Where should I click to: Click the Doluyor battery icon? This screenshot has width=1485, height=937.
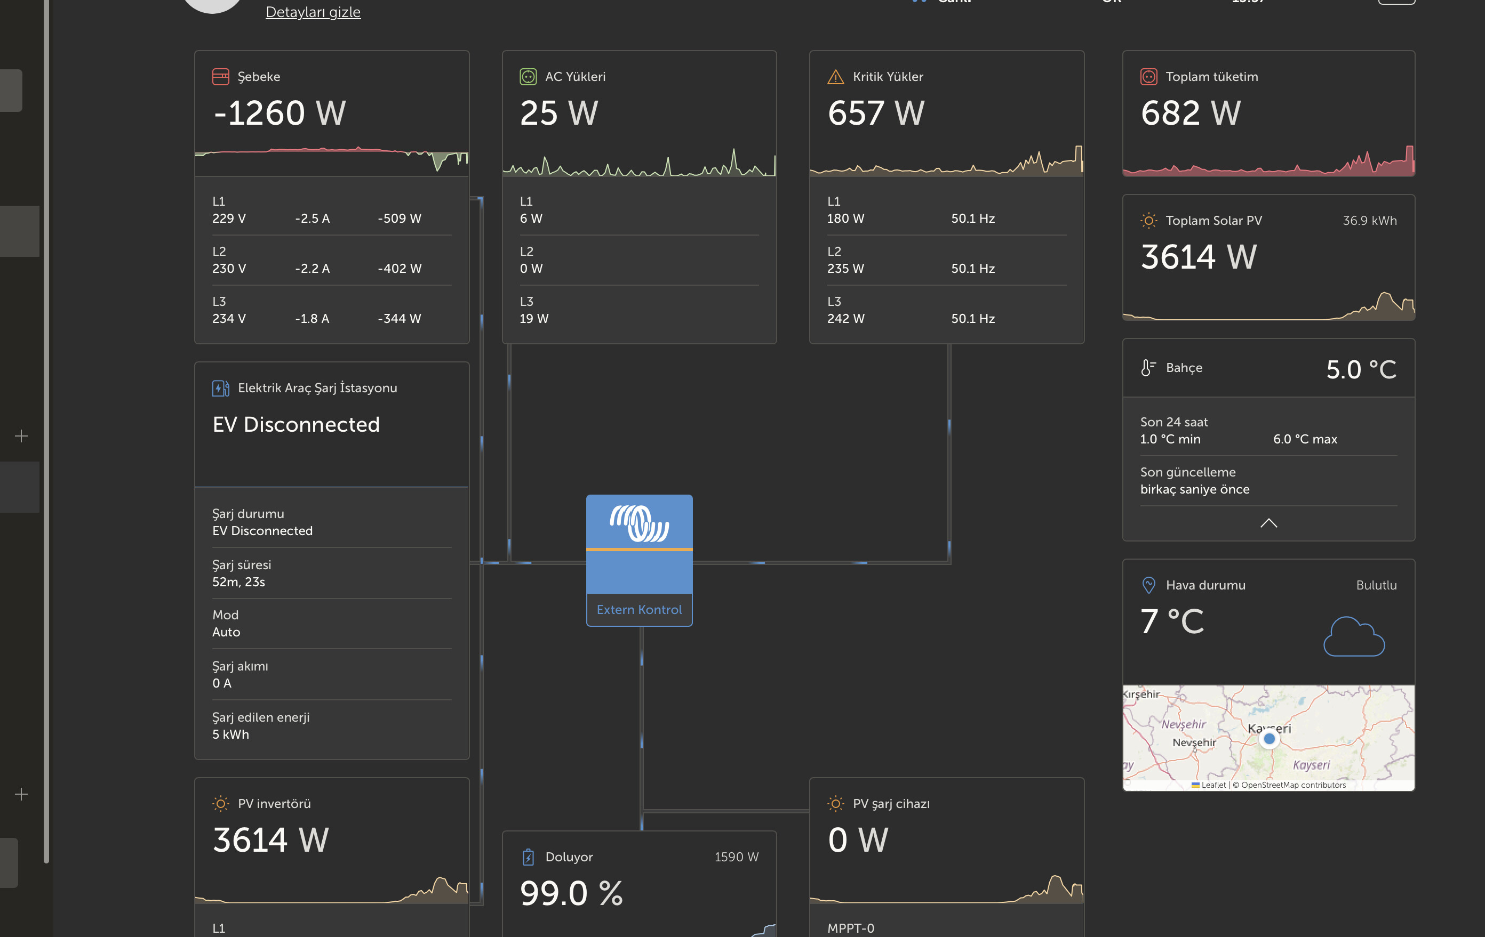tap(528, 857)
